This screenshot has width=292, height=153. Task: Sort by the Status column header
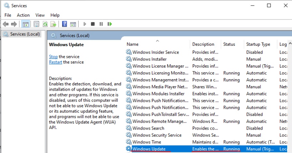pyautogui.click(x=229, y=45)
